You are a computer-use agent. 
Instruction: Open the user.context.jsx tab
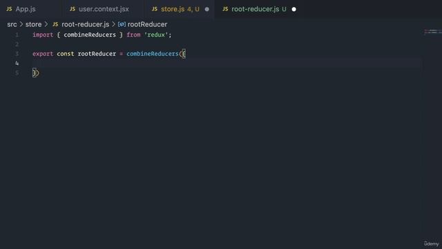104,9
